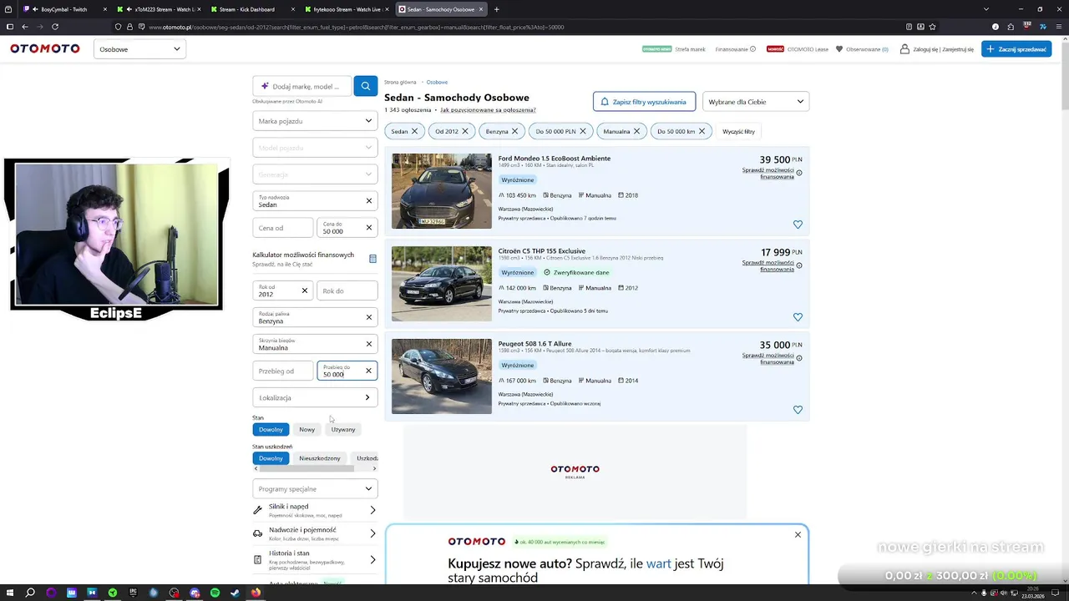This screenshot has width=1069, height=601.
Task: Click the OTOMOTO logo in header
Action: click(45, 49)
